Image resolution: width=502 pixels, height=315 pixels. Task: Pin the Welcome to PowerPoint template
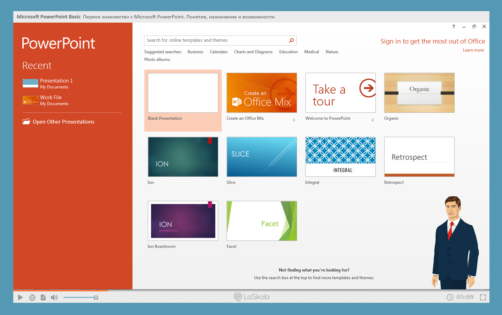coord(373,120)
